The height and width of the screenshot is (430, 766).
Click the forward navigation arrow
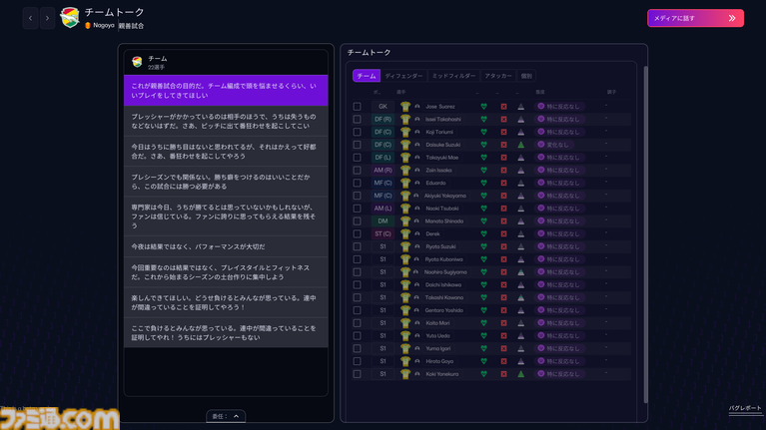click(x=47, y=18)
